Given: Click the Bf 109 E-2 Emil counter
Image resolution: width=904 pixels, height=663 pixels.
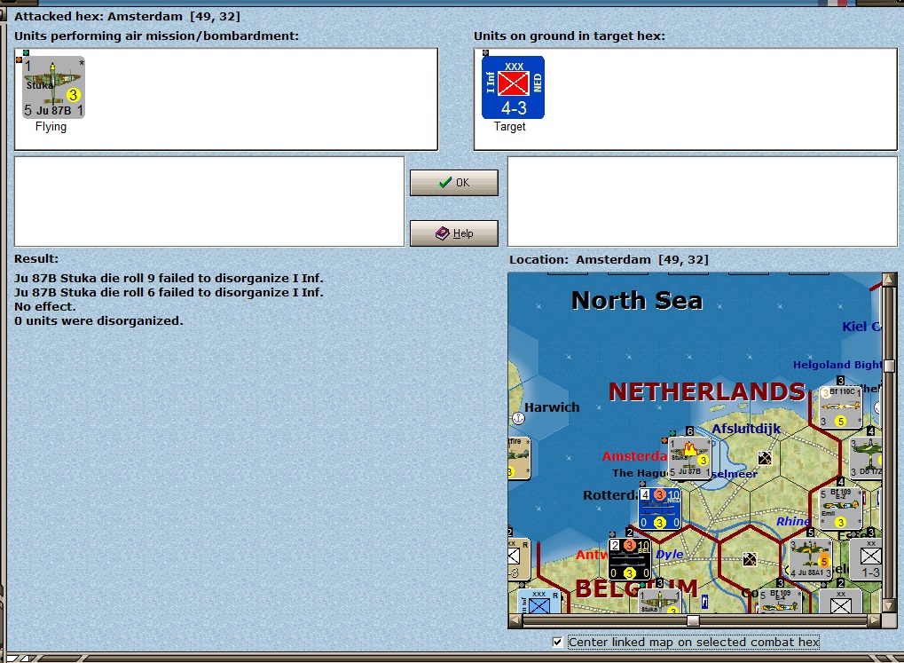Looking at the screenshot, I should tap(841, 509).
